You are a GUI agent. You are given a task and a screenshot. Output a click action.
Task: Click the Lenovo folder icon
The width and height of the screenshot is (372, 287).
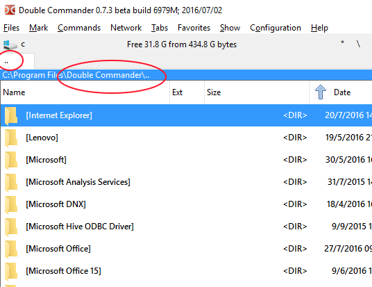pos(11,138)
